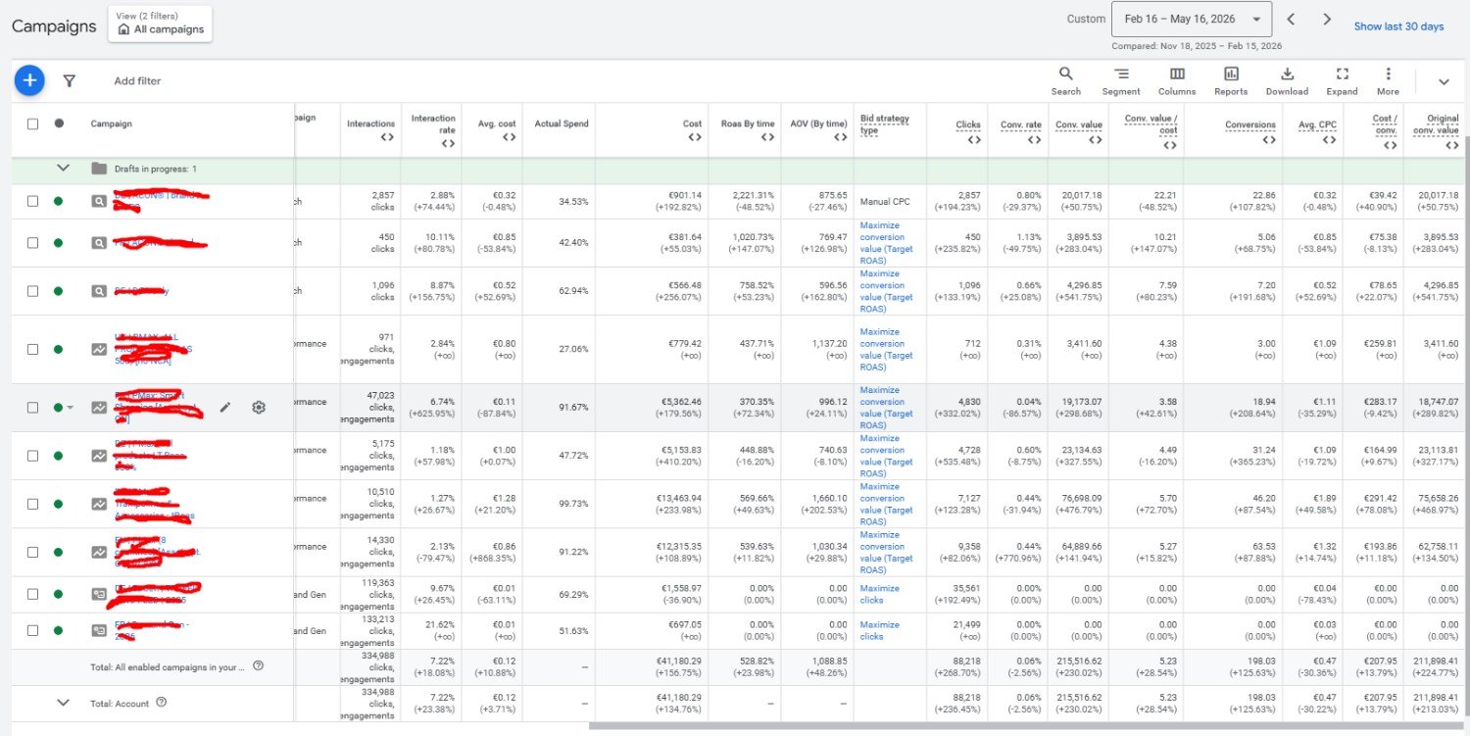The image size is (1470, 736).
Task: Tick the select-all checkbox in table header
Action: pos(32,123)
